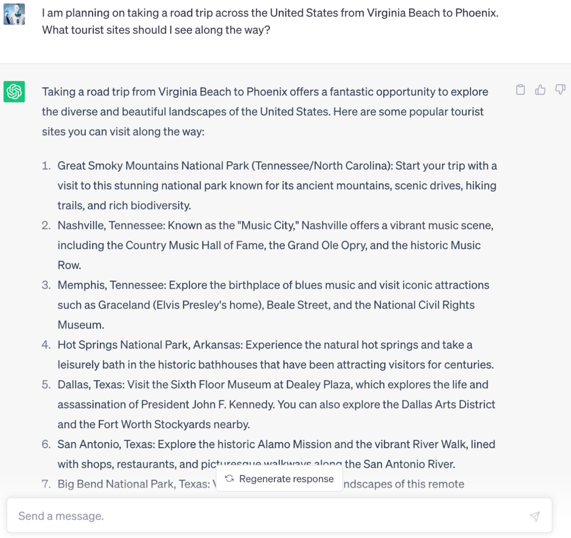Click the Regenerate response button
571x538 pixels.
(x=279, y=479)
